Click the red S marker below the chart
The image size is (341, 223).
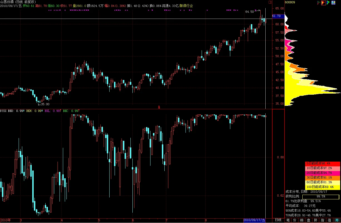[159, 107]
